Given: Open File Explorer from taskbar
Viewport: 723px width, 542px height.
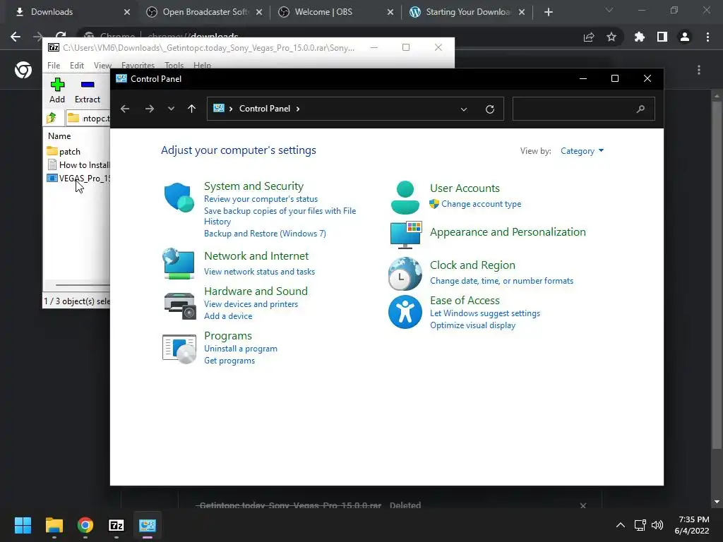Looking at the screenshot, I should click(54, 525).
